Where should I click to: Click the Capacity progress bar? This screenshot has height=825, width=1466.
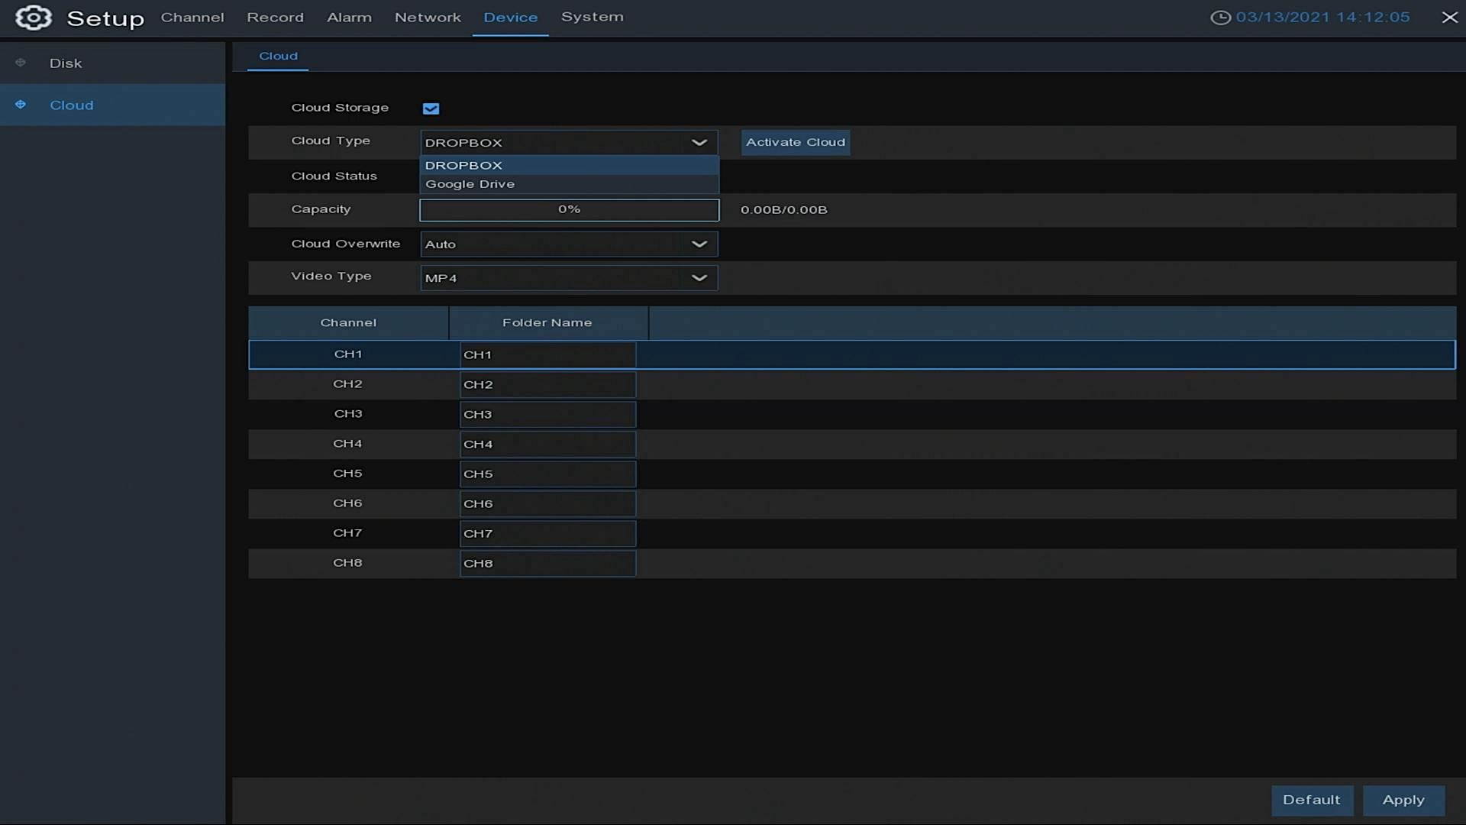click(569, 210)
